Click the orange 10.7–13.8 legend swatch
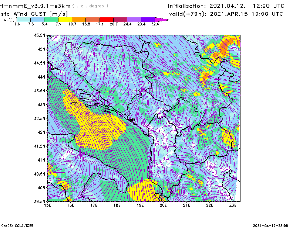The height and width of the screenshot is (228, 296). [x=79, y=20]
